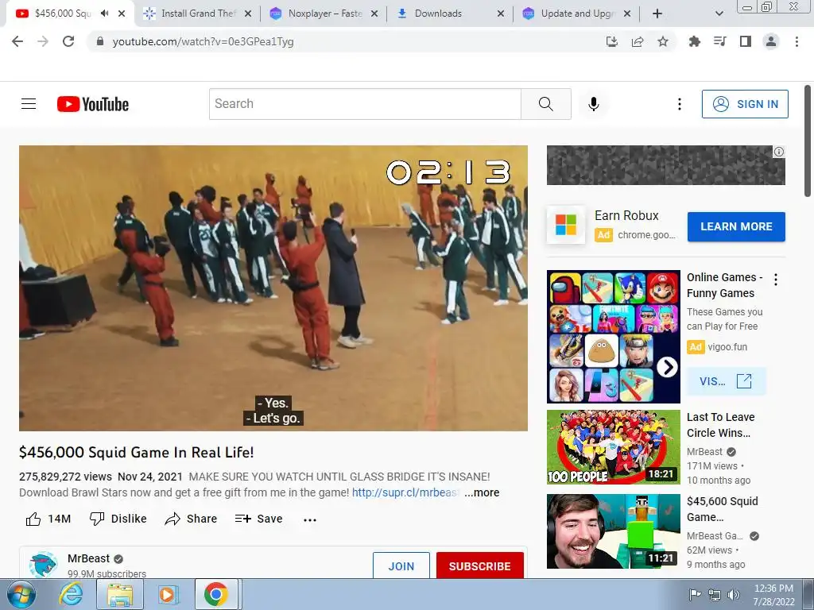
Task: Click the Chrome icon in the taskbar
Action: click(216, 594)
